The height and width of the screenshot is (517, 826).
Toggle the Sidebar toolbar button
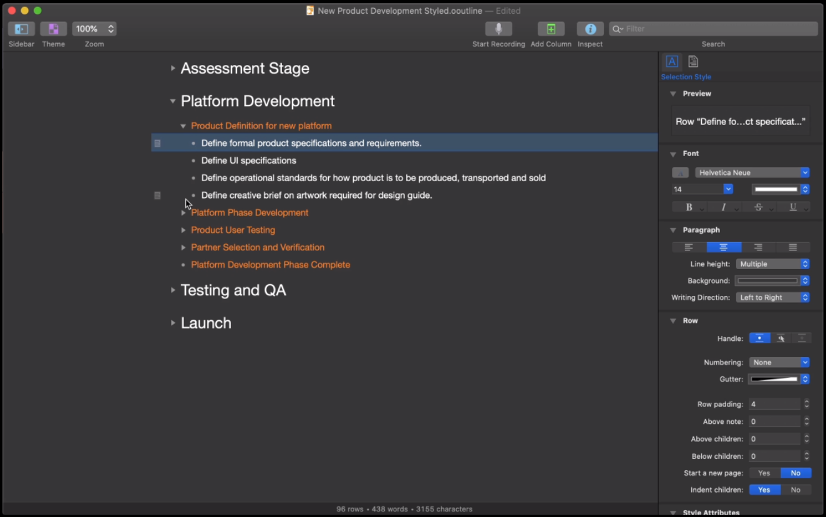click(21, 29)
